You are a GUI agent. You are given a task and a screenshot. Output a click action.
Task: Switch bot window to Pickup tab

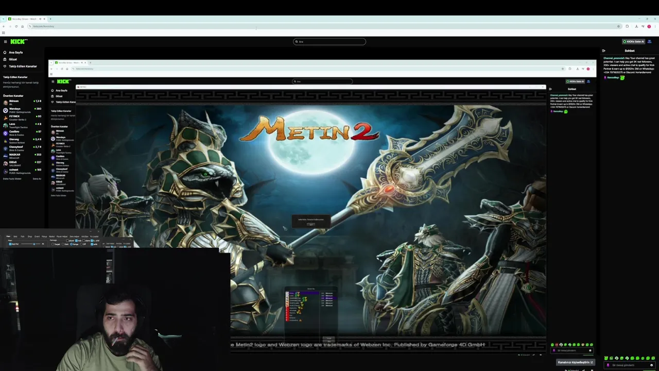click(44, 237)
